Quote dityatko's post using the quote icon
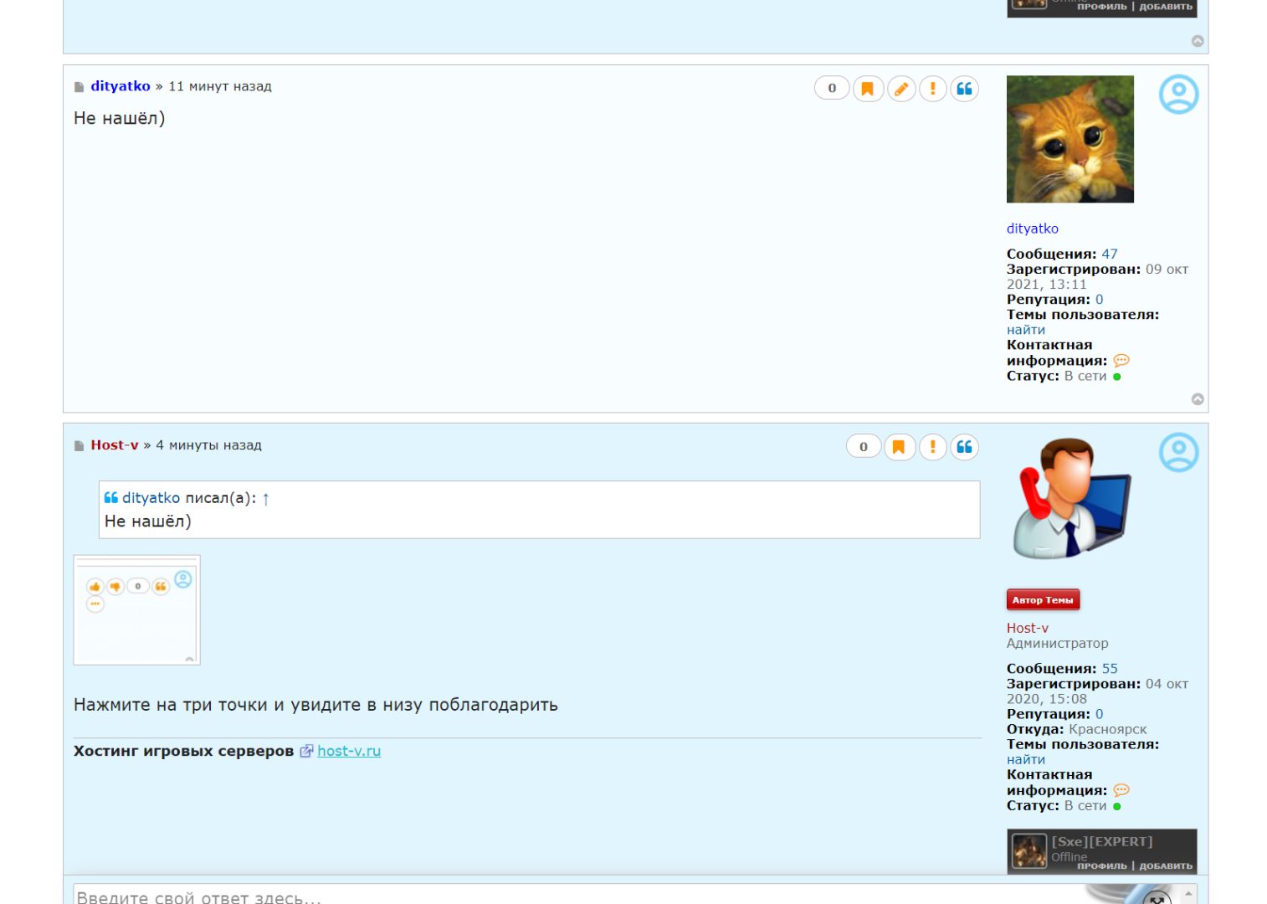1267x904 pixels. point(964,89)
